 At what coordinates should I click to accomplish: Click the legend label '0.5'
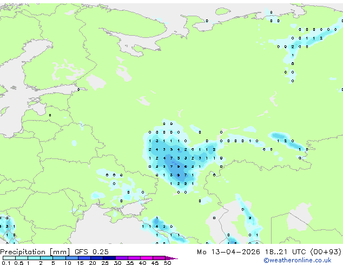[19, 263]
